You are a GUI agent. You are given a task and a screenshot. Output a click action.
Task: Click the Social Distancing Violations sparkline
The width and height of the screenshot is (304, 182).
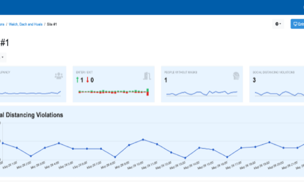tap(279, 94)
